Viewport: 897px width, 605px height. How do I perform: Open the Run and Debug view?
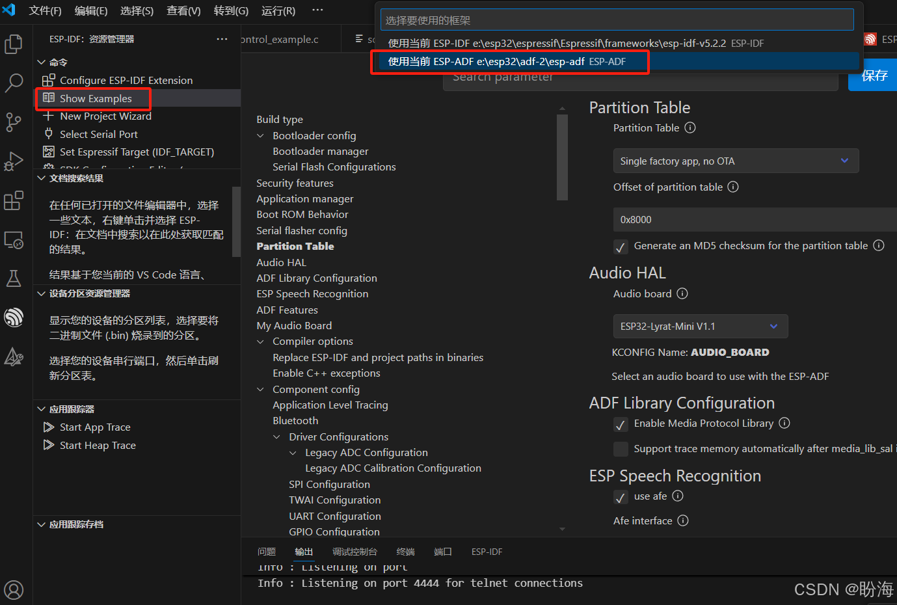14,161
